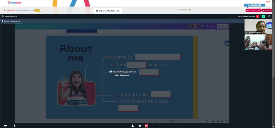
Task: Select the CURRICULUM tab
Action: click(184, 10)
